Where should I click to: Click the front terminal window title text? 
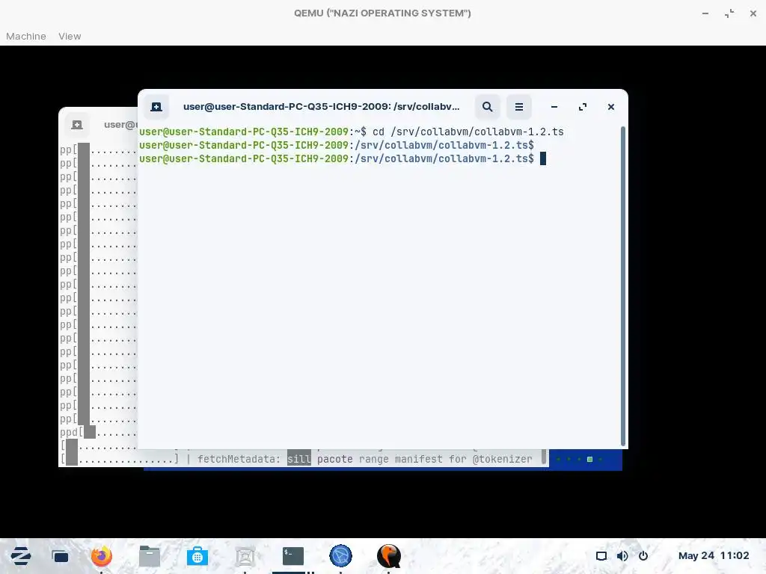coord(321,106)
